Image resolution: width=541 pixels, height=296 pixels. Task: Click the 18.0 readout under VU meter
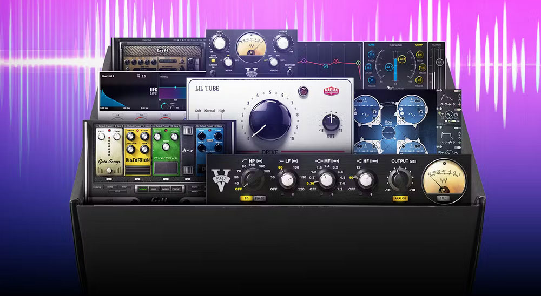444,198
